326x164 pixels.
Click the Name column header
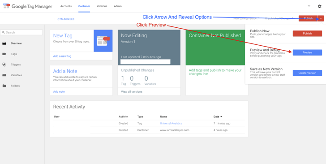[163, 117]
